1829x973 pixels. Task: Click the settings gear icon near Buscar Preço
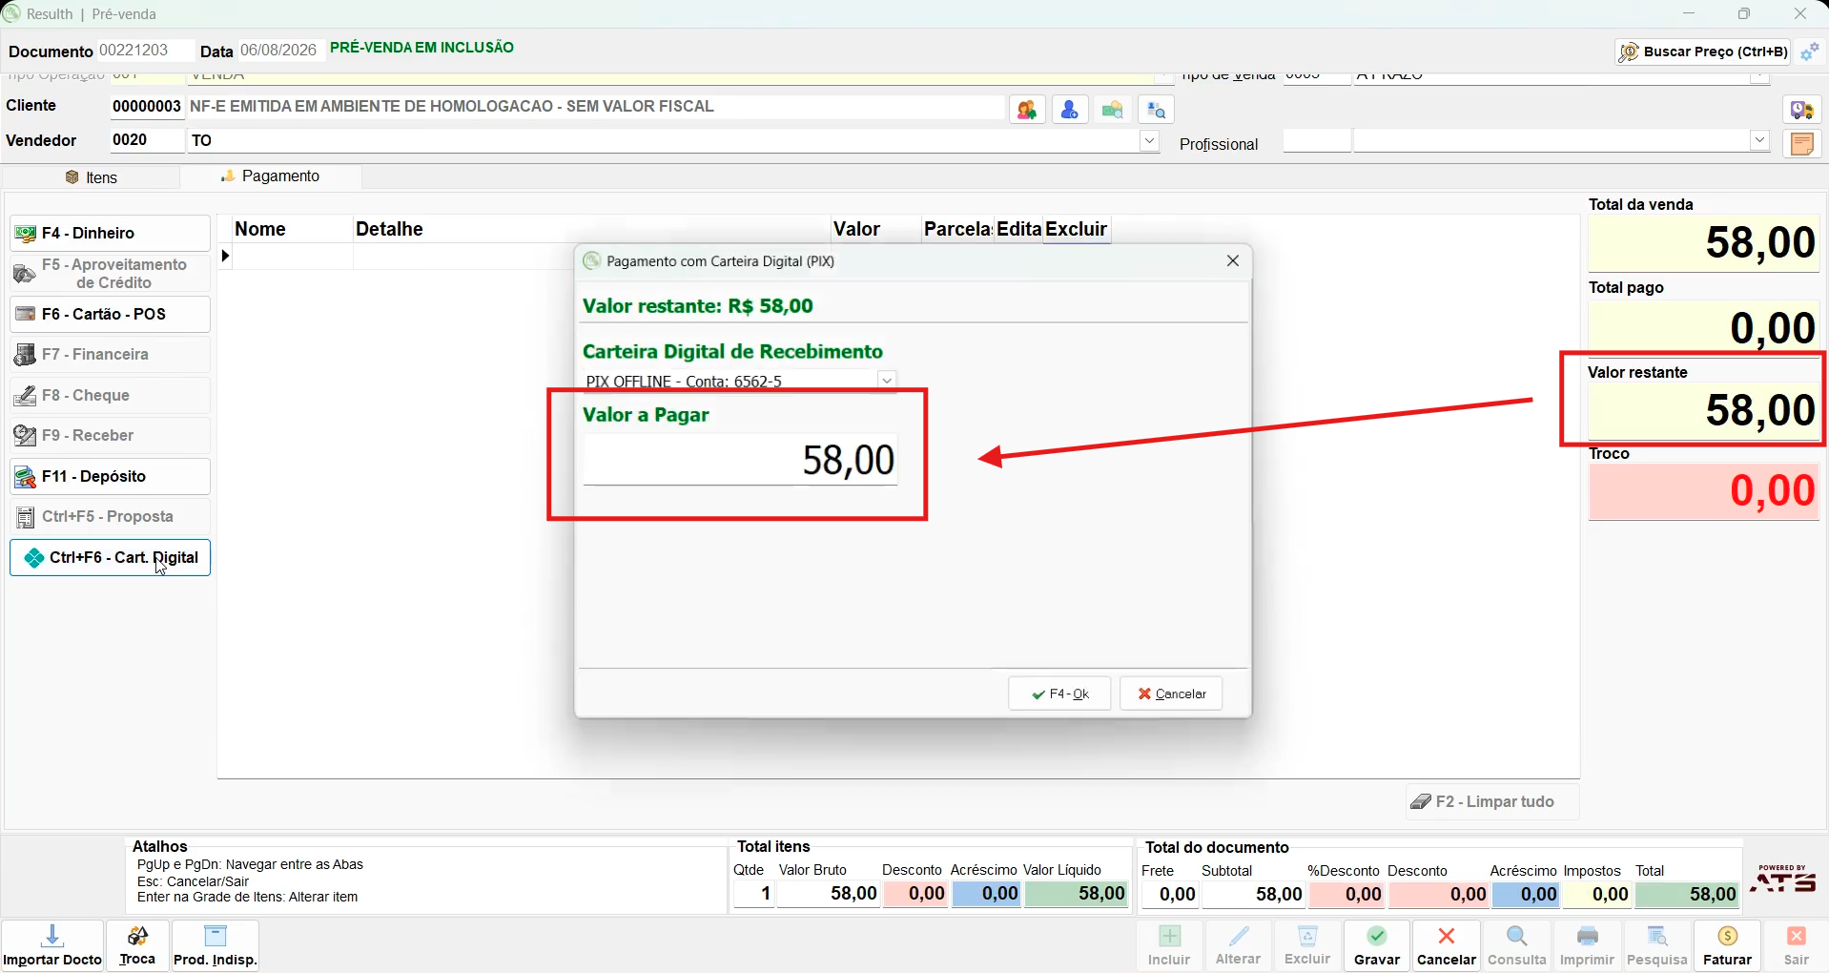tap(1809, 52)
